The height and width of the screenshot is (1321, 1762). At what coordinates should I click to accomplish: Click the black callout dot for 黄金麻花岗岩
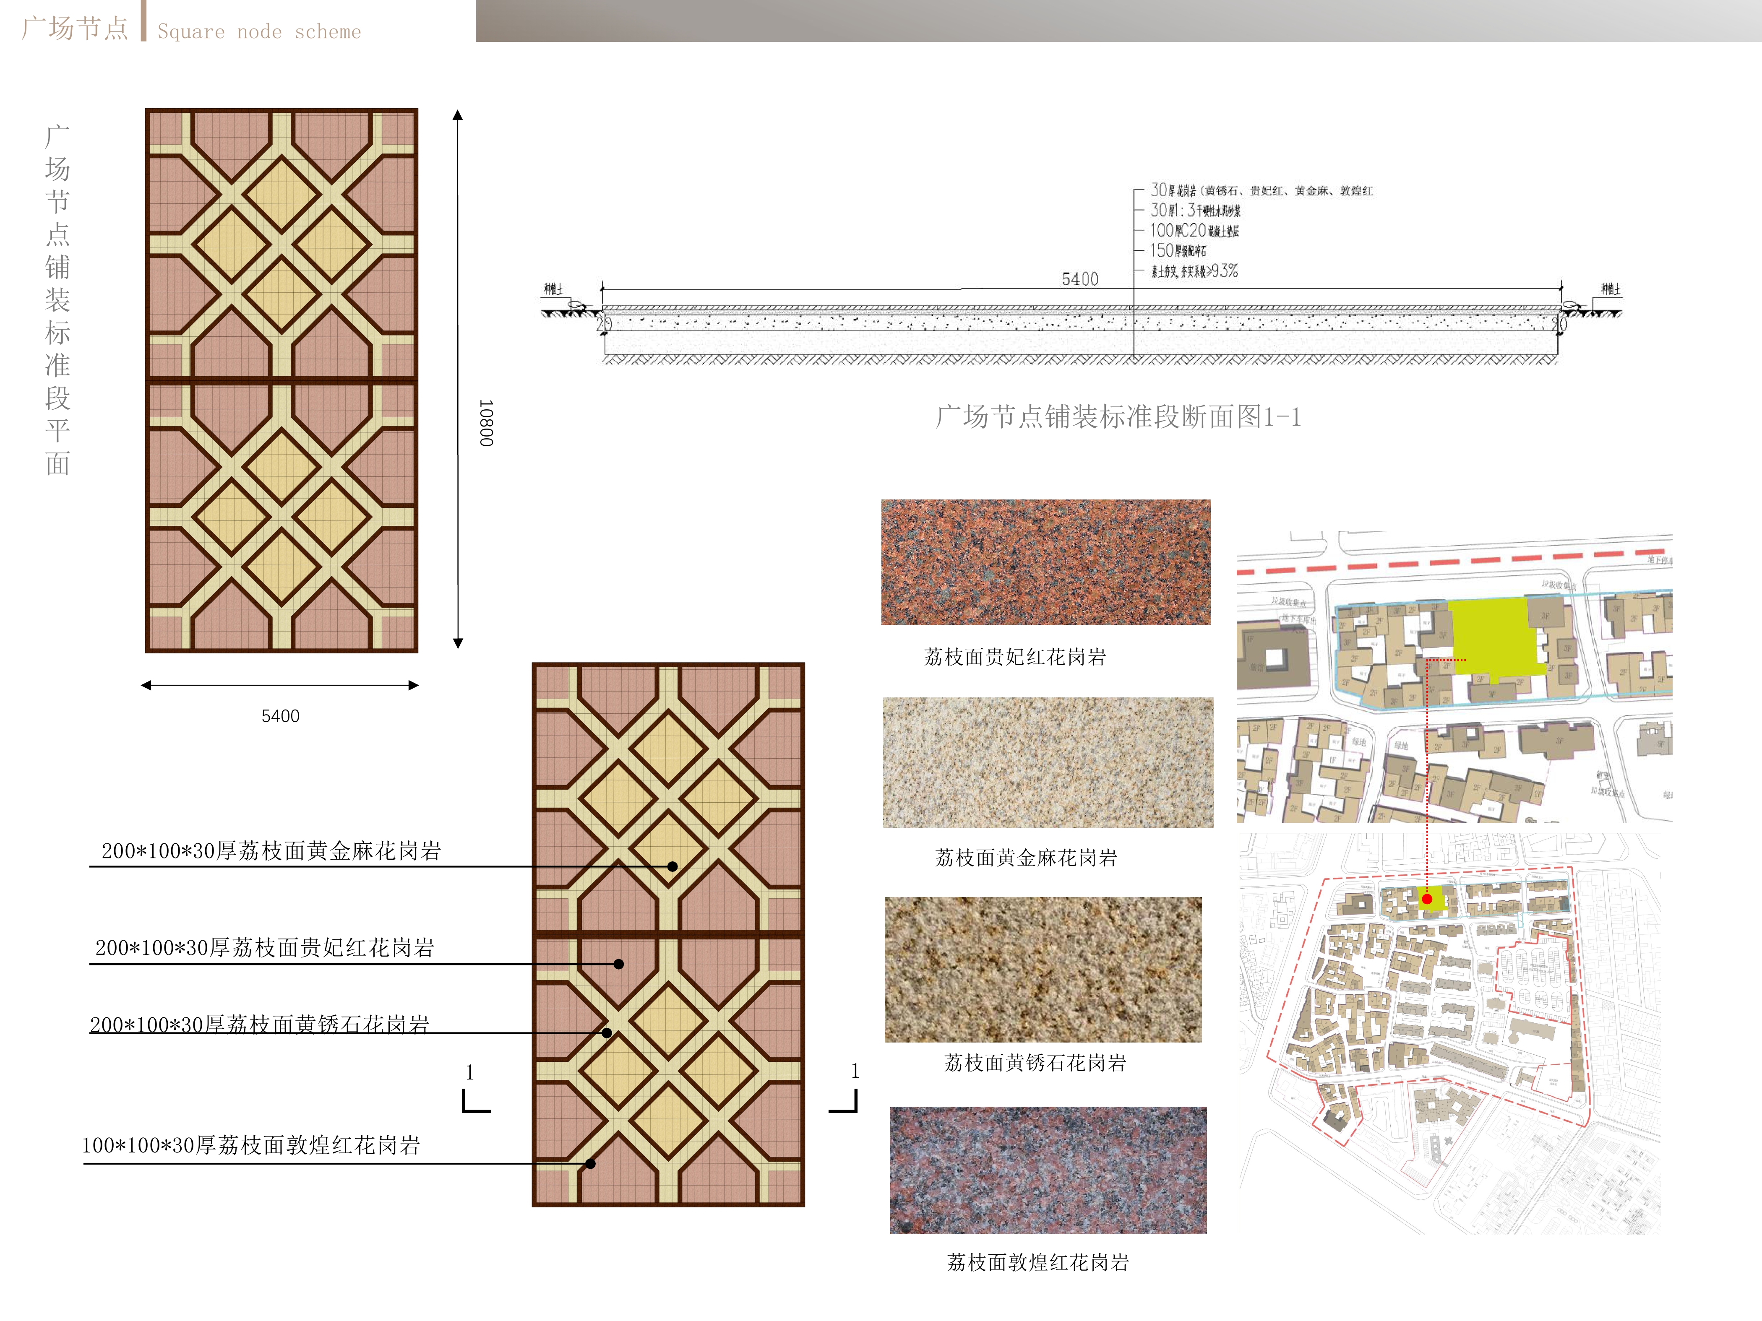672,866
